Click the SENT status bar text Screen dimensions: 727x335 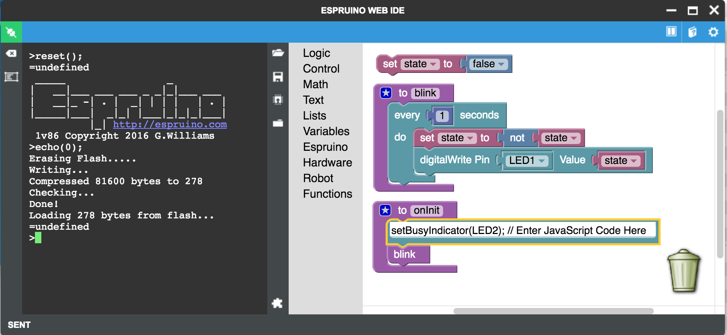click(x=19, y=325)
